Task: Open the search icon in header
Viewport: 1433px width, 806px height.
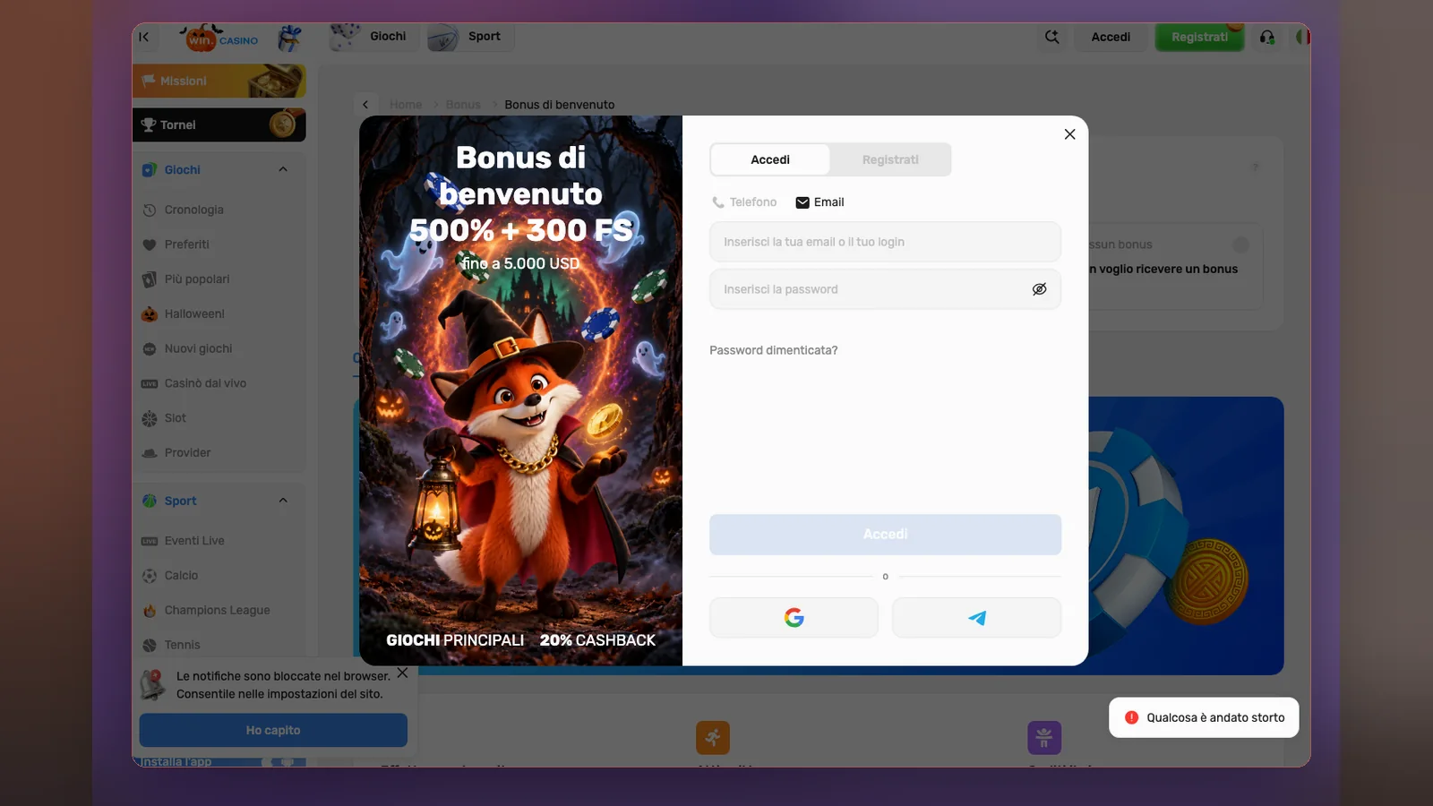Action: pyautogui.click(x=1052, y=37)
